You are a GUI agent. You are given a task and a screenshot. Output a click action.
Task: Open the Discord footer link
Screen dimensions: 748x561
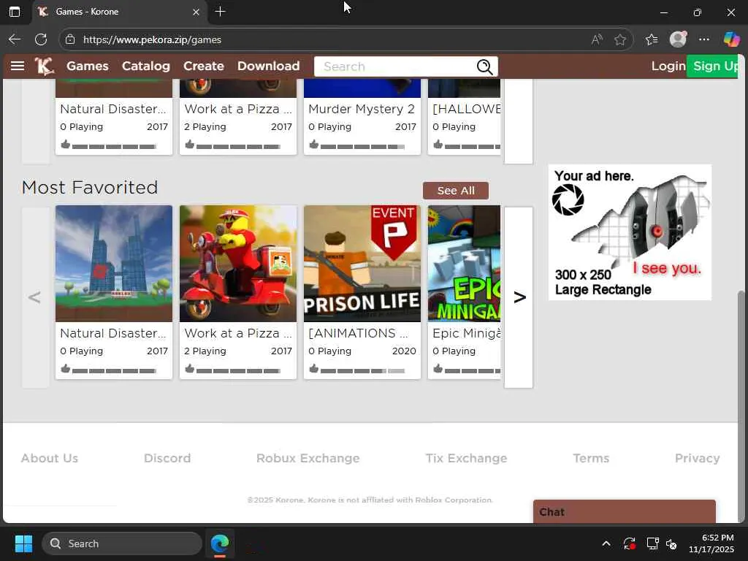[x=167, y=458]
